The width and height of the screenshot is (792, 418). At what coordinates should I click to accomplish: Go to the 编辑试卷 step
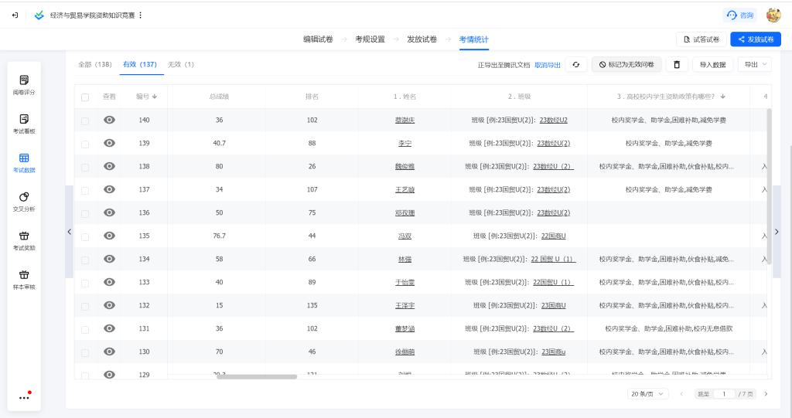(x=318, y=39)
